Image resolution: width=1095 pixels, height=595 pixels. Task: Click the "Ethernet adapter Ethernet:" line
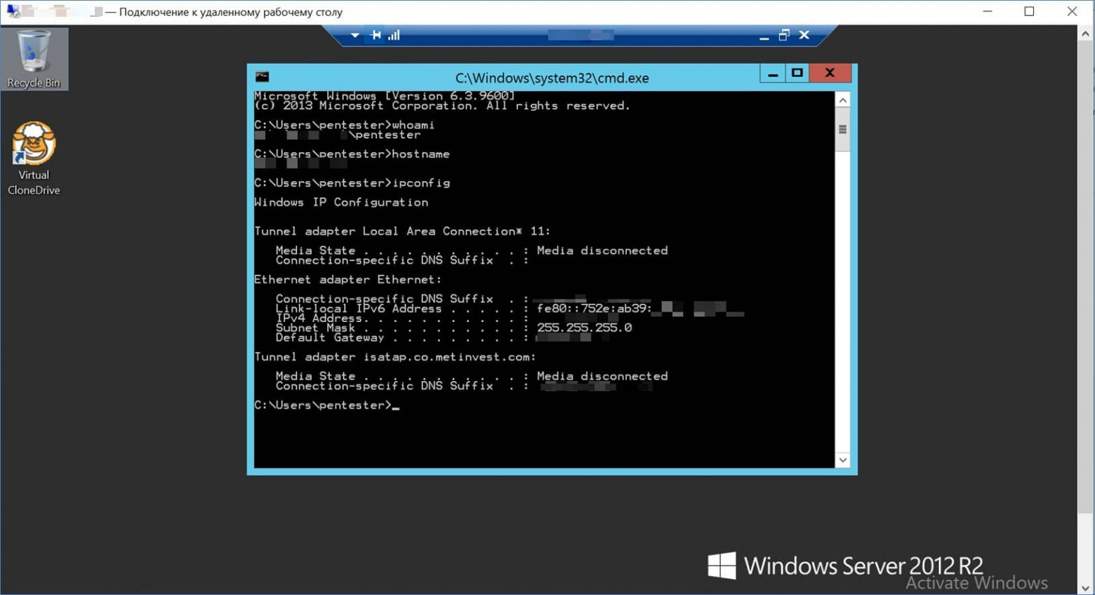pos(348,279)
